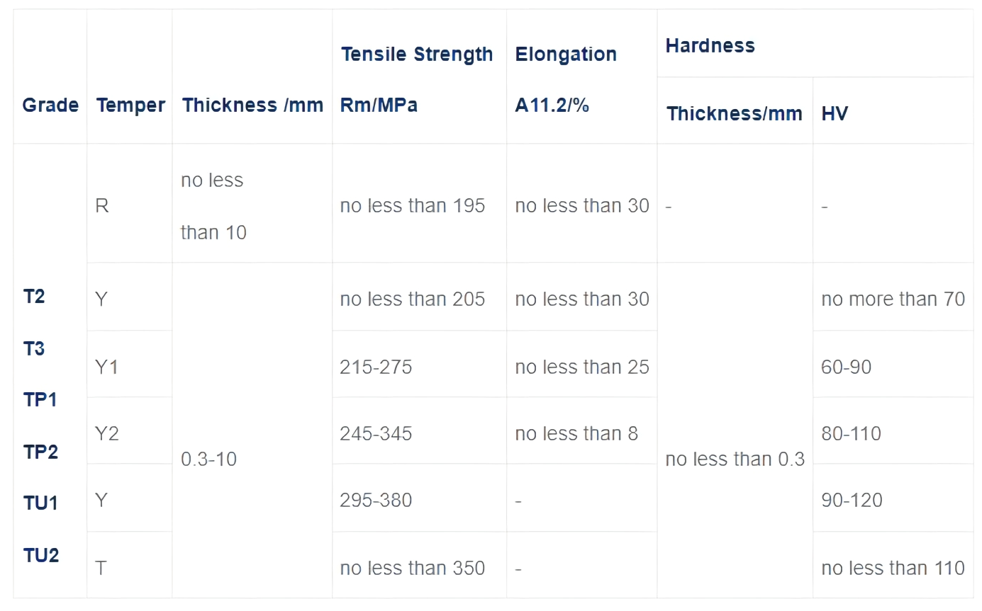Click the "no less than 0.3" thickness cell
The height and width of the screenshot is (611, 982).
click(735, 459)
